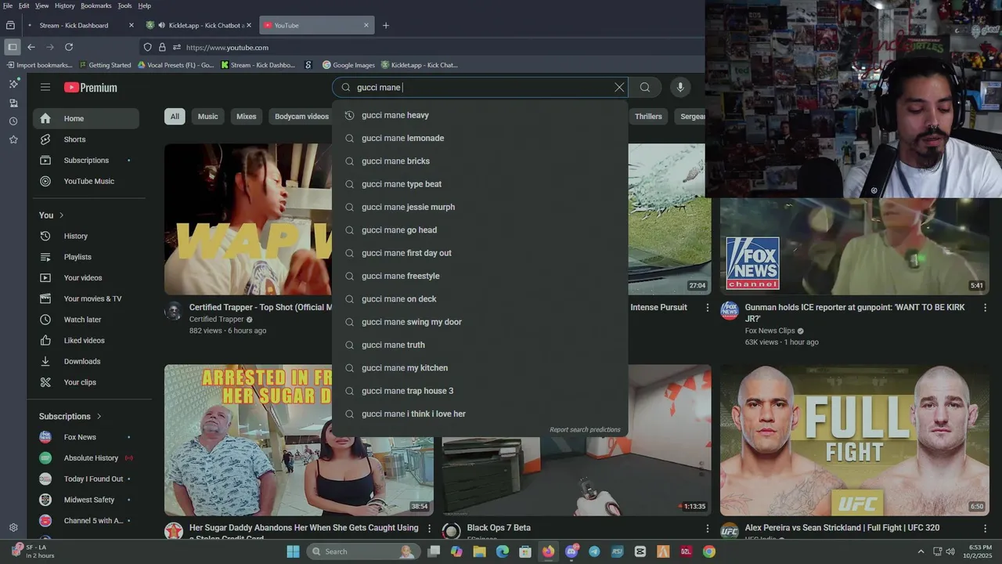Open Midwest Safety subscription channel

[86, 500]
